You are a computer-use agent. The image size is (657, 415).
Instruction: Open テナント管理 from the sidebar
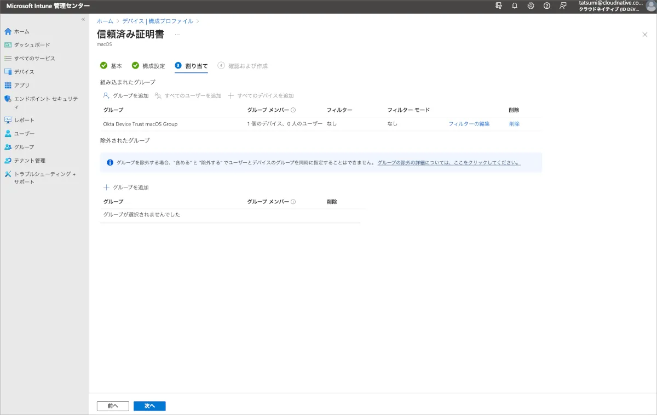30,161
